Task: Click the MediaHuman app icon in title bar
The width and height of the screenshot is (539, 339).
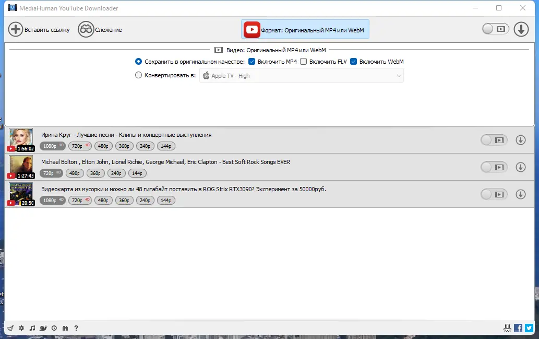Action: pos(13,8)
